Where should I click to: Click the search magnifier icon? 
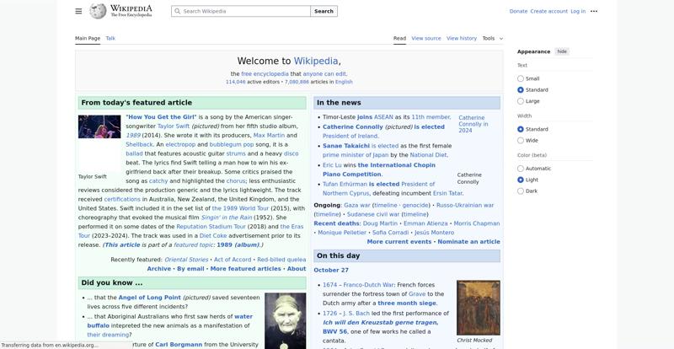[177, 12]
